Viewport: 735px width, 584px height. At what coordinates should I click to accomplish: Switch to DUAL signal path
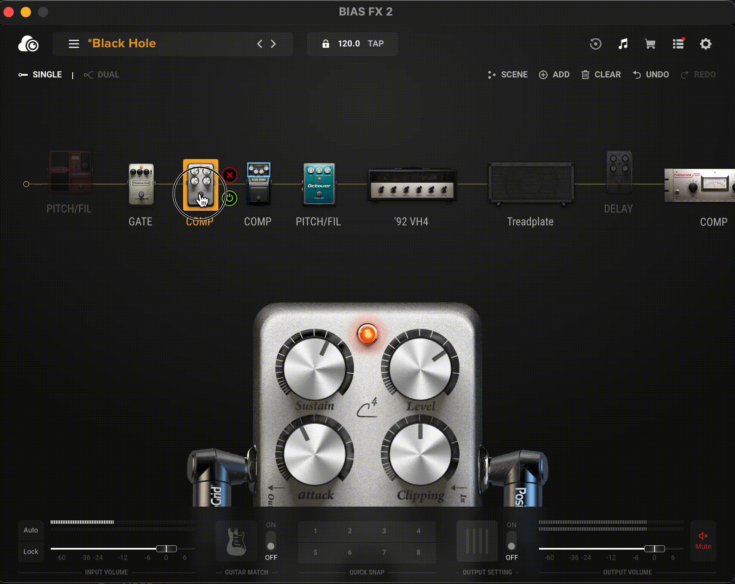point(101,75)
